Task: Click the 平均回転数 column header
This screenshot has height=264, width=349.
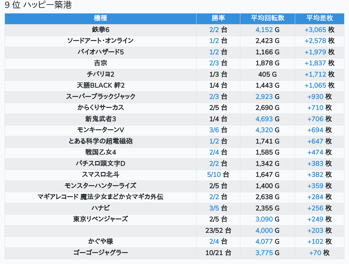Action: pyautogui.click(x=268, y=18)
